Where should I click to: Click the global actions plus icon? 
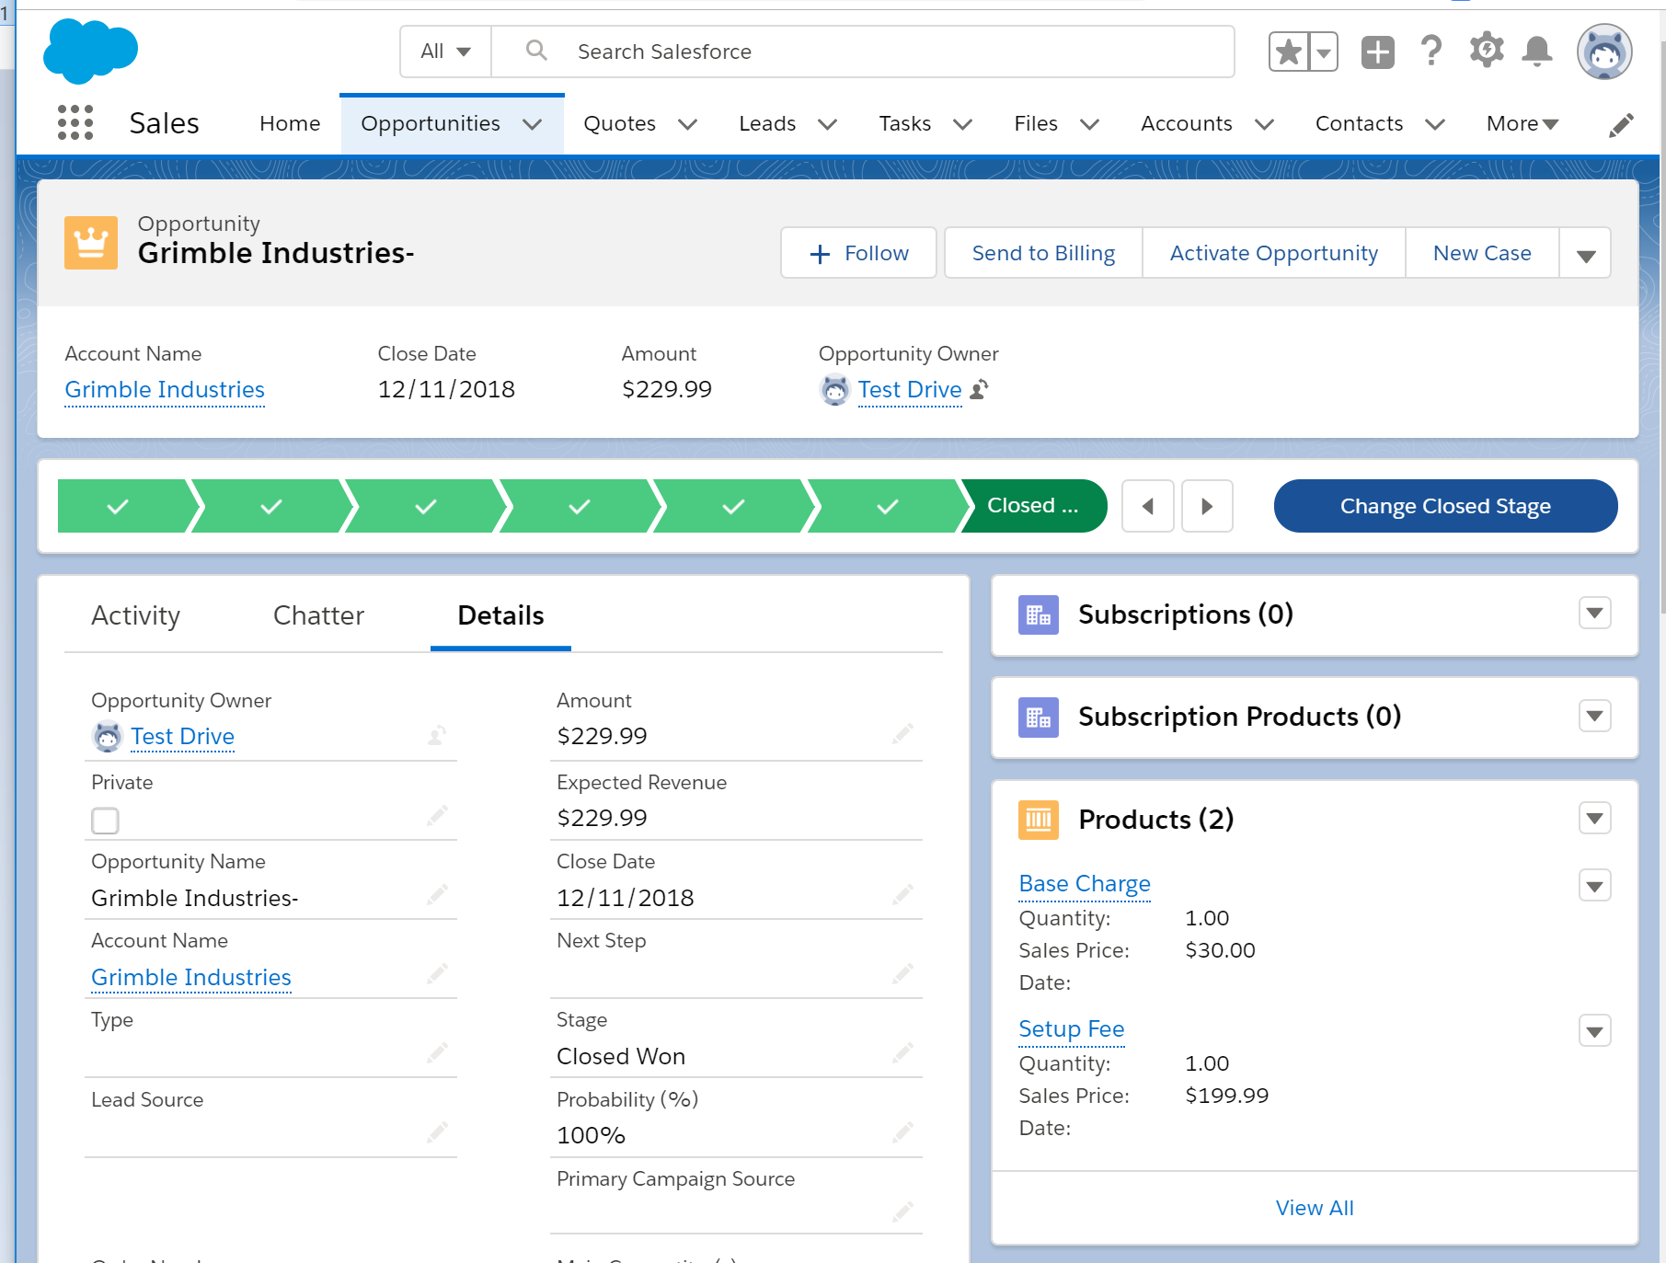1377,52
